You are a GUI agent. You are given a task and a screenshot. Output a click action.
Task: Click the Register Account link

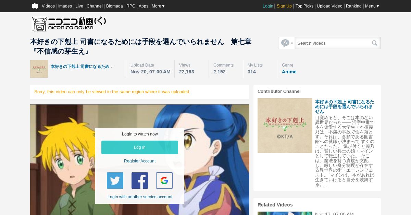pos(140,161)
